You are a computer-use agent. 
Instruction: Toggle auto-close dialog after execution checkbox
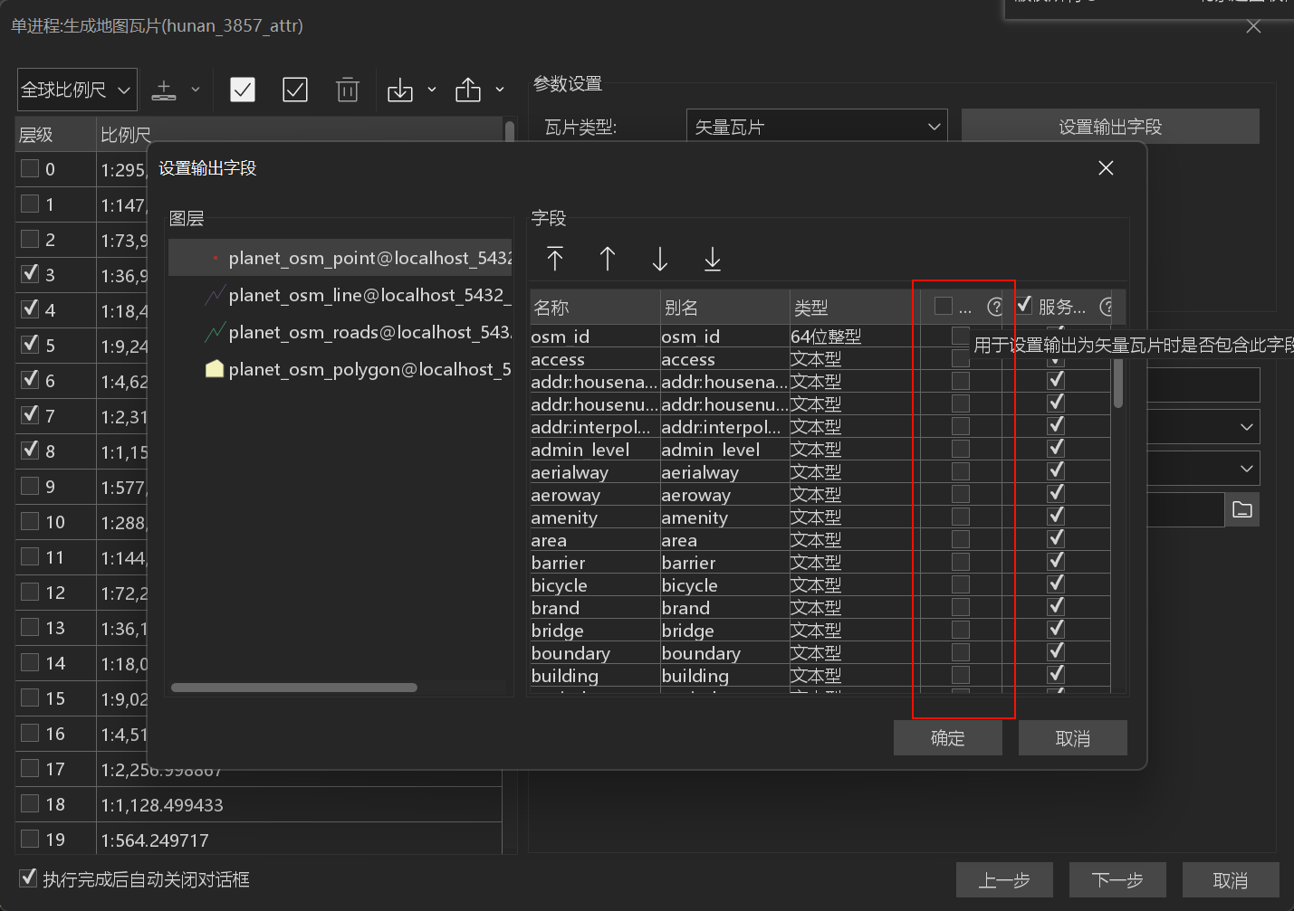click(29, 878)
